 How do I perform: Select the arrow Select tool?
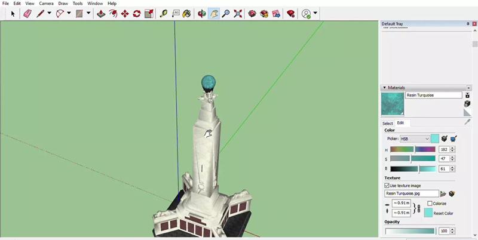(x=13, y=14)
